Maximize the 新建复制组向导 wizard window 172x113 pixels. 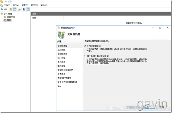160,28
